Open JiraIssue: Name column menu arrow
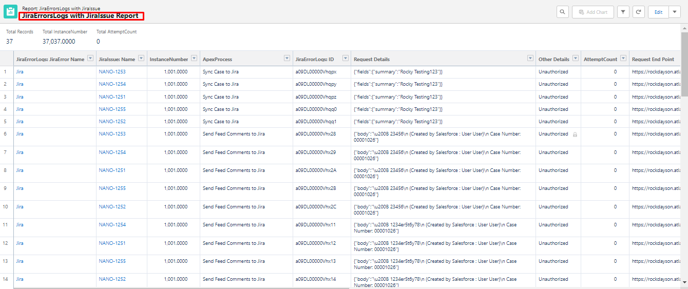688x289 pixels. pyautogui.click(x=141, y=59)
